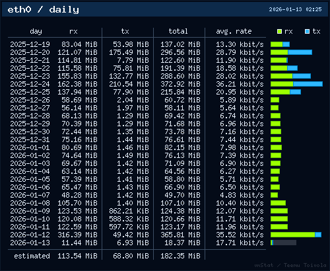Image resolution: width=330 pixels, height=271 pixels.
Task: Click the date '2026-01-13'
Action: click(x=30, y=243)
